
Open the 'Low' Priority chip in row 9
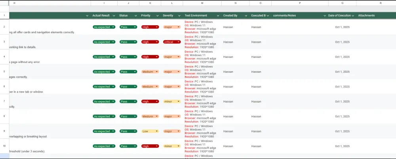tap(150, 131)
